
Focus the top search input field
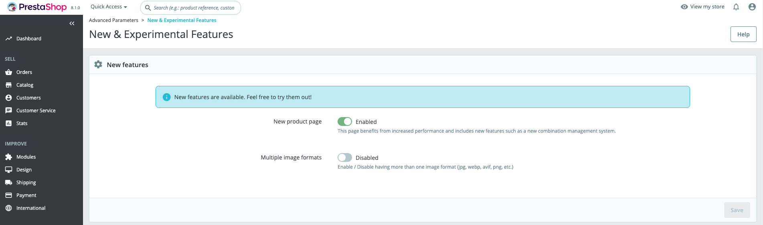194,8
